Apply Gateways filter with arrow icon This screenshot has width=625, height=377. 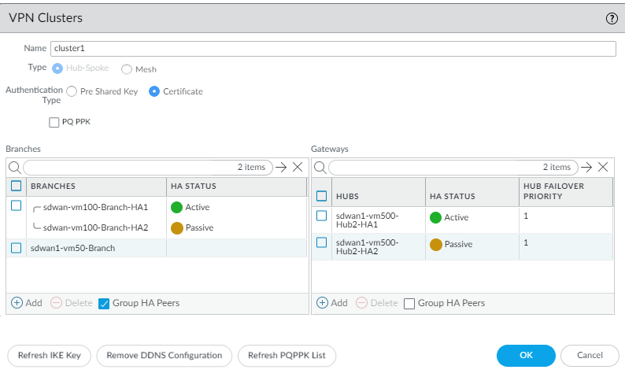[585, 167]
